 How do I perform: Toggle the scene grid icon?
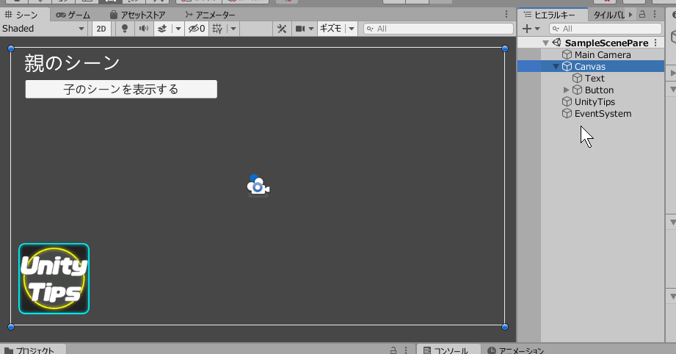pyautogui.click(x=217, y=29)
